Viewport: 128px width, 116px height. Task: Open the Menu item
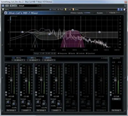(6, 9)
